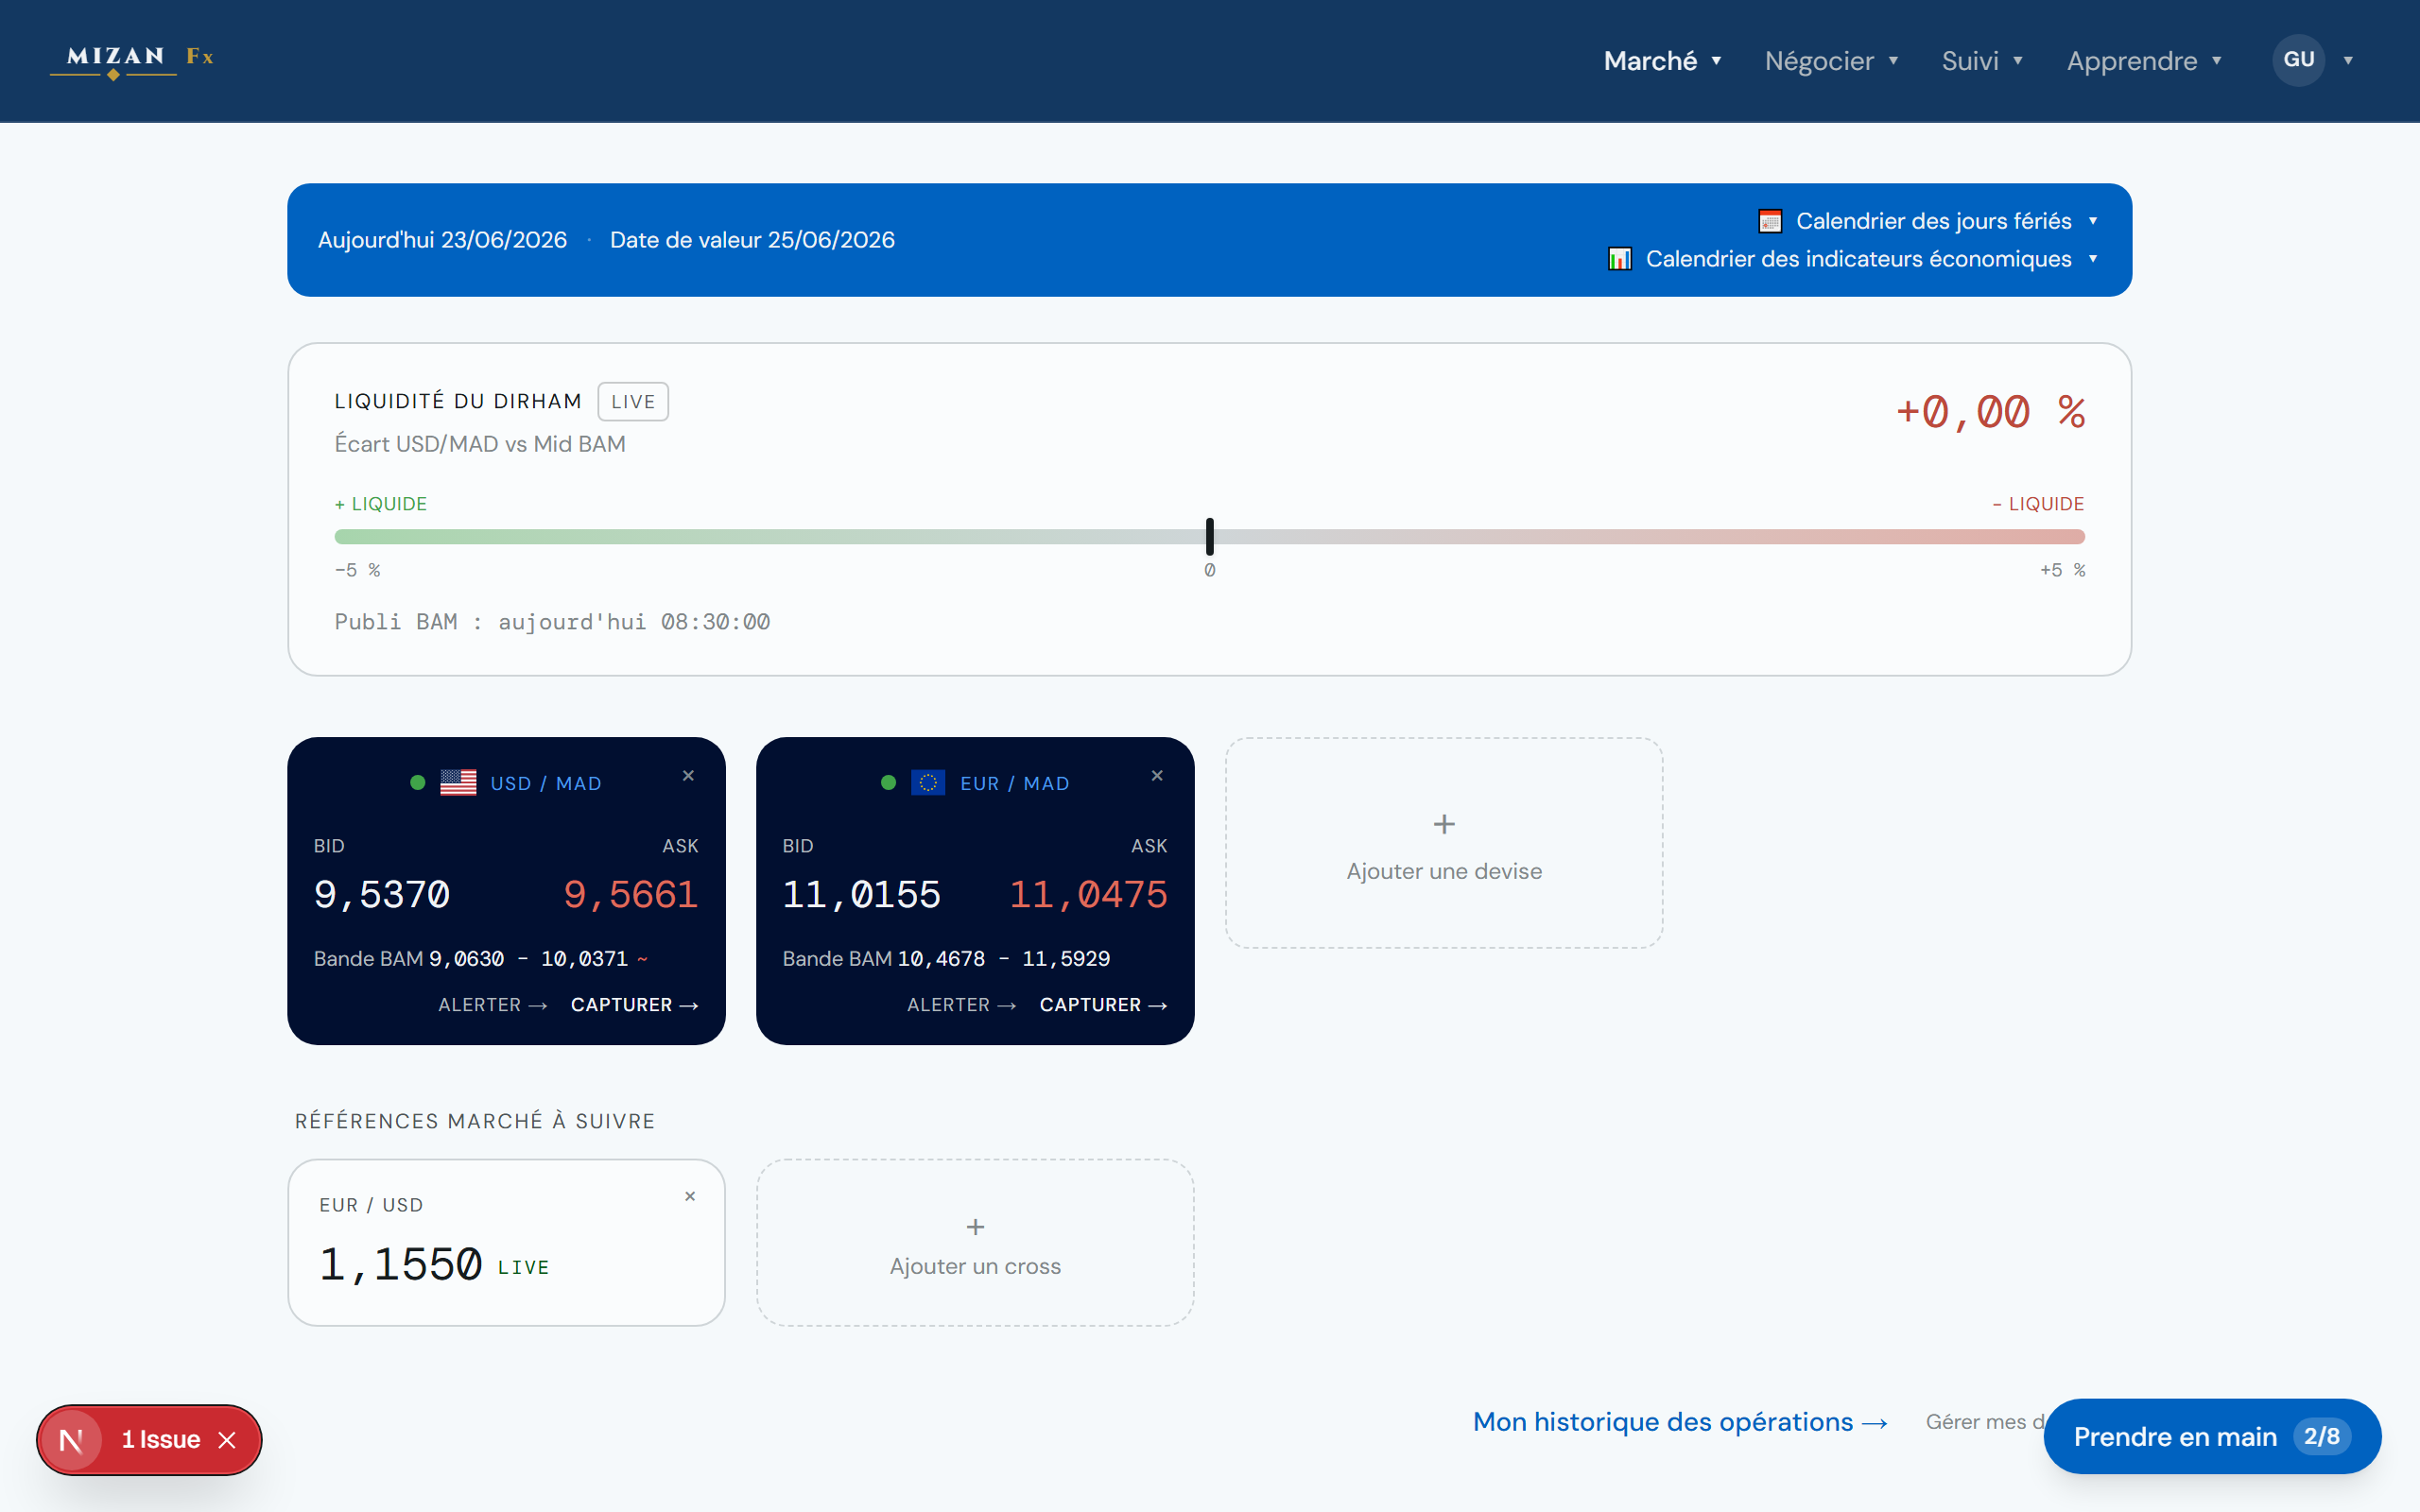The height and width of the screenshot is (1512, 2420).
Task: Click the LIVE badge next to Liquidité du Dirham
Action: (633, 402)
